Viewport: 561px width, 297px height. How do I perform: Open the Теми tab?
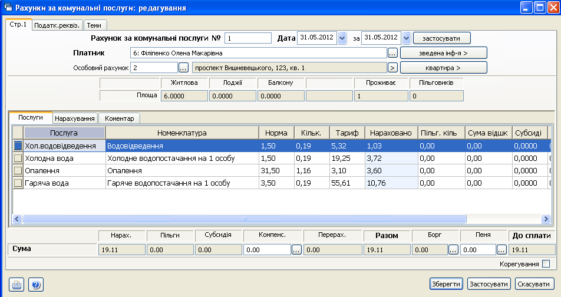[94, 25]
